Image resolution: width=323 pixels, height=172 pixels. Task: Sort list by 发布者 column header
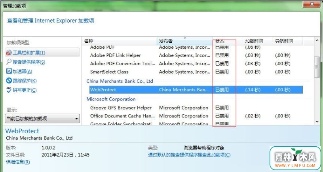pos(185,41)
